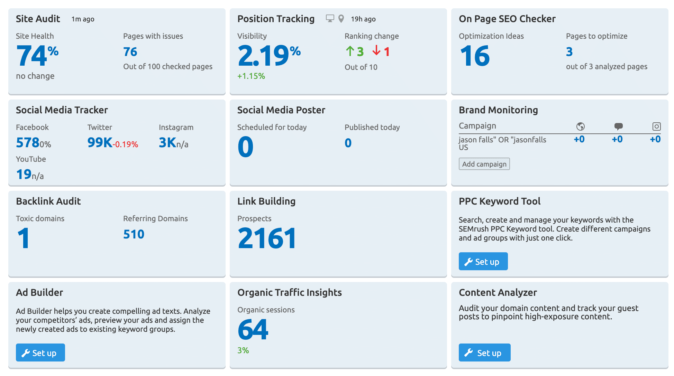
Task: Click the 1 Toxic domains value
Action: (x=24, y=238)
